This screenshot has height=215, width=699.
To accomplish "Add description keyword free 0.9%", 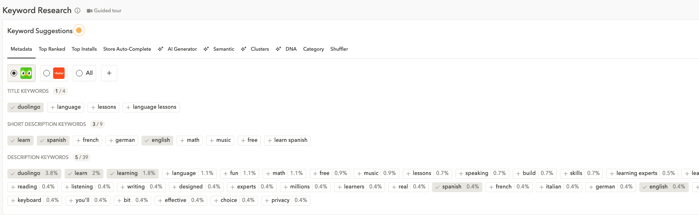I will [330, 173].
